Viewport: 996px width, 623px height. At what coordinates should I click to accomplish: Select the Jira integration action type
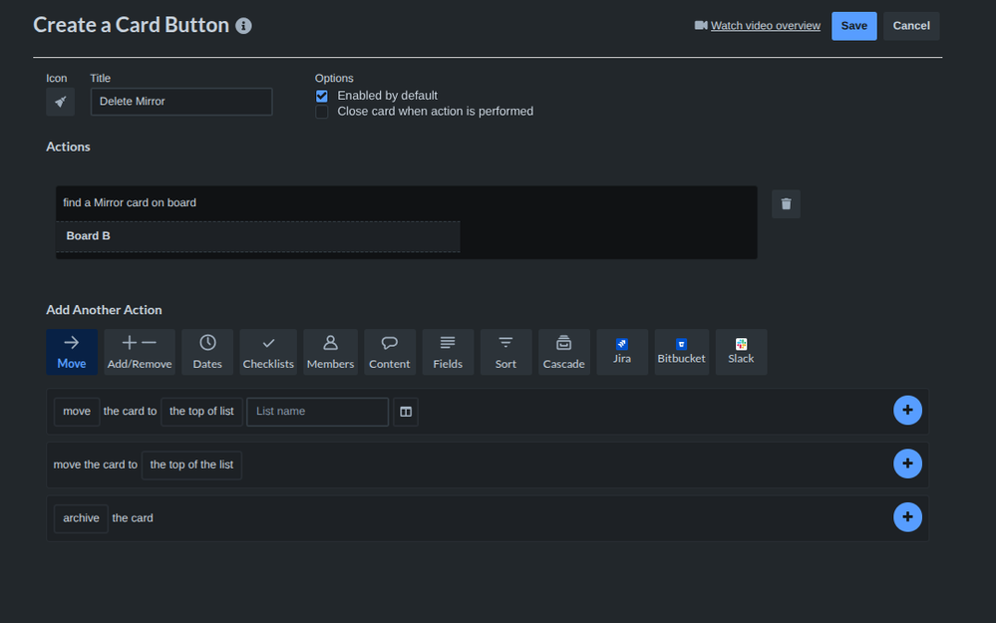pyautogui.click(x=621, y=351)
